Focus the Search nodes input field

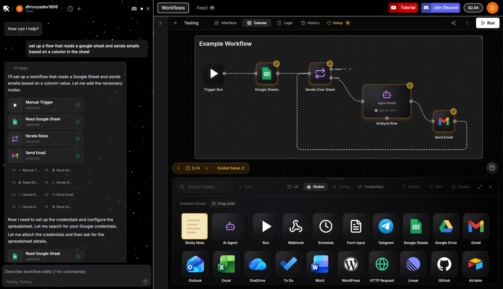(x=204, y=187)
